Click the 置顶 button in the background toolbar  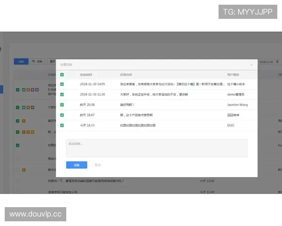[x=52, y=62]
